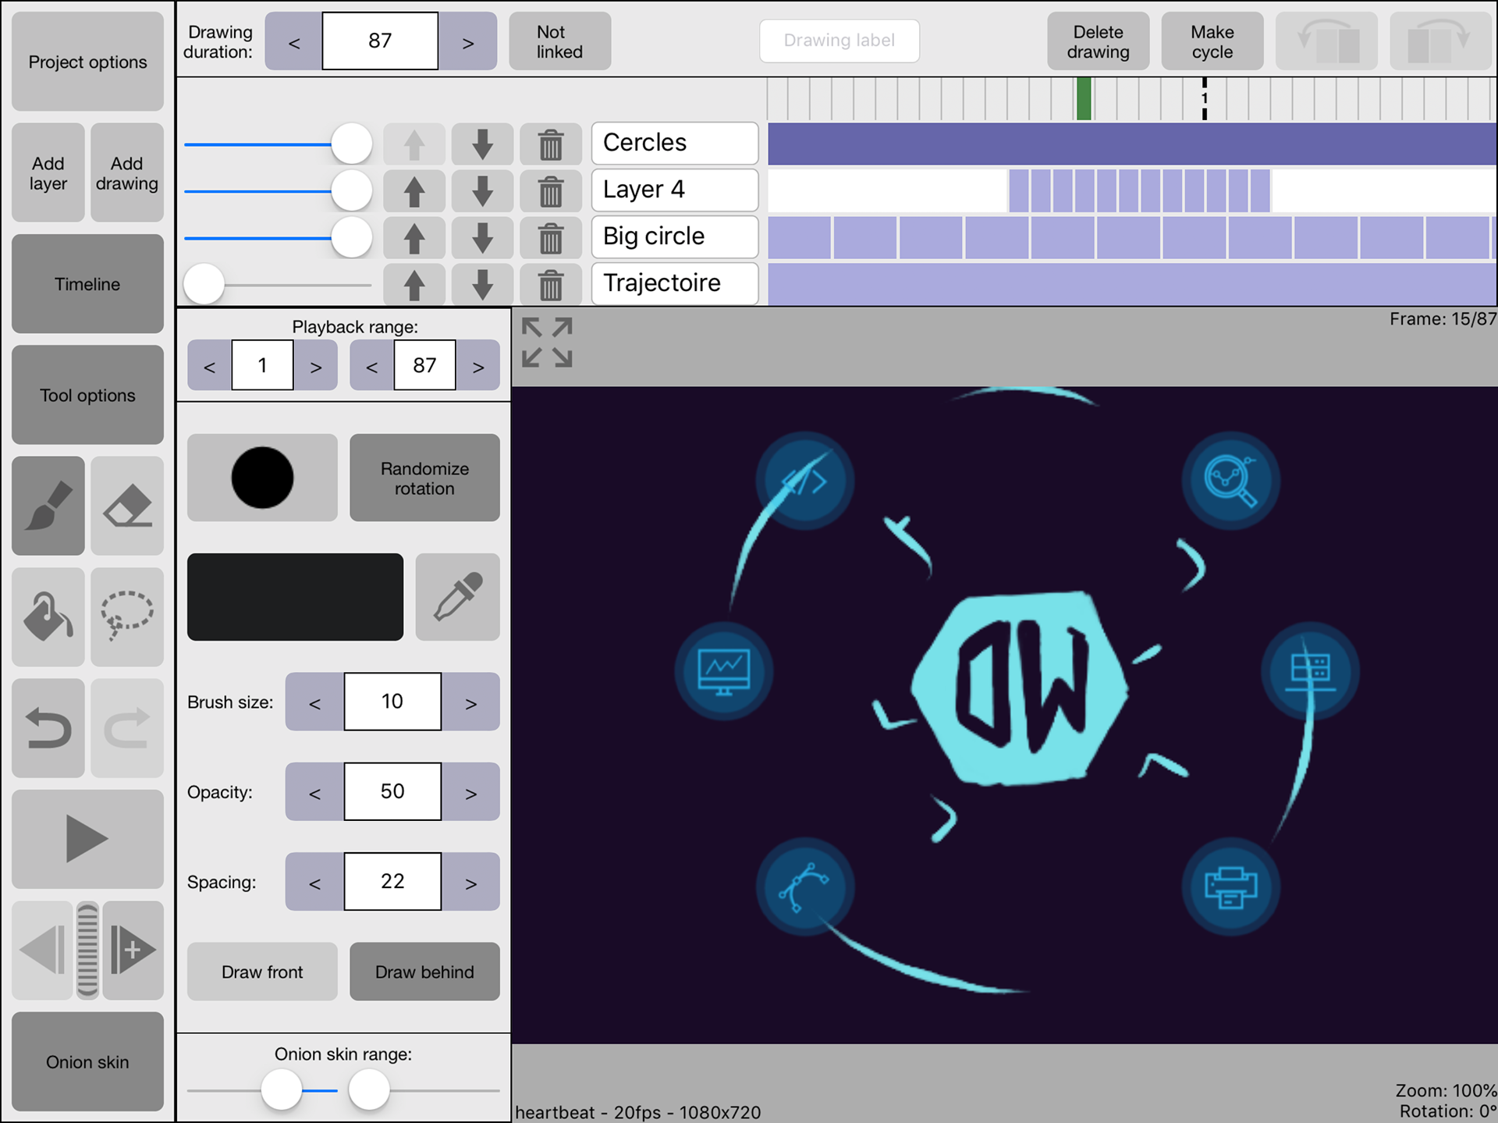Enable Draw front mode

pos(262,972)
